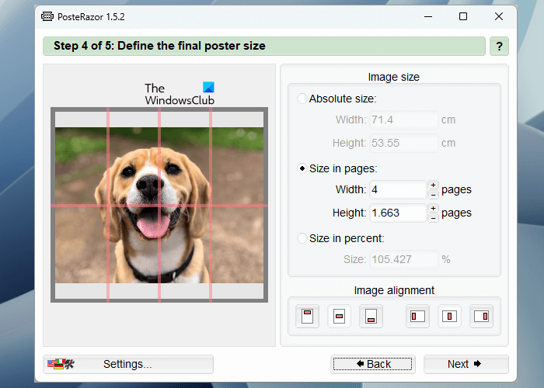Align image to the left
The height and width of the screenshot is (388, 544).
418,316
